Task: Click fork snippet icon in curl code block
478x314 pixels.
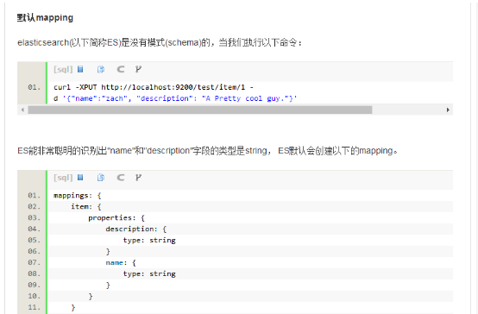Action: (x=138, y=69)
